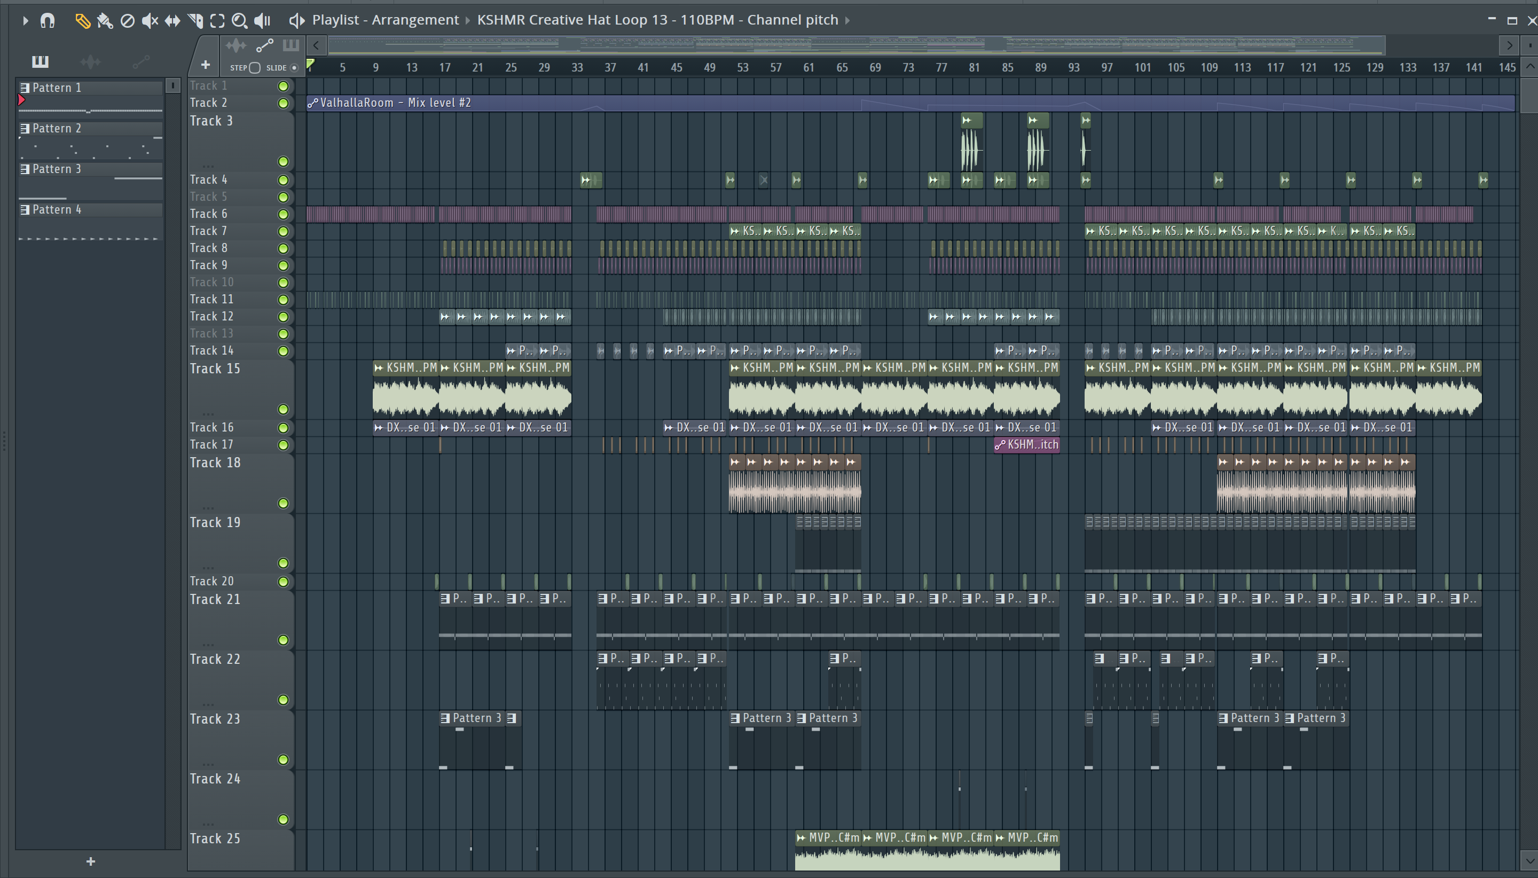
Task: Click bar 33 on the timeline ruler
Action: [577, 67]
